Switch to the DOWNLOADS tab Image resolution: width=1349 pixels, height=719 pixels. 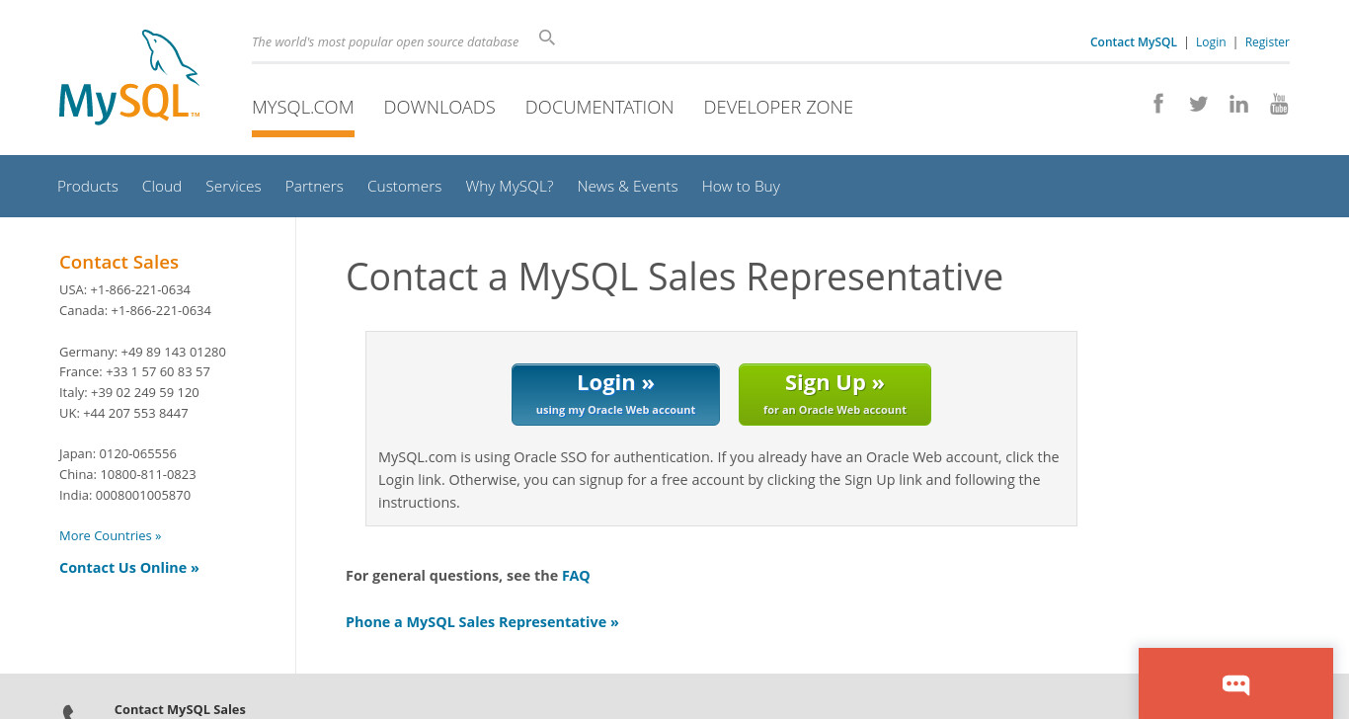[x=439, y=107]
